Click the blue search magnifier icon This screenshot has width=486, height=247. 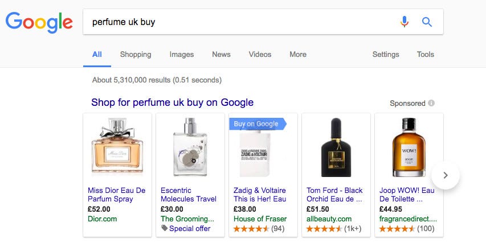click(x=427, y=22)
